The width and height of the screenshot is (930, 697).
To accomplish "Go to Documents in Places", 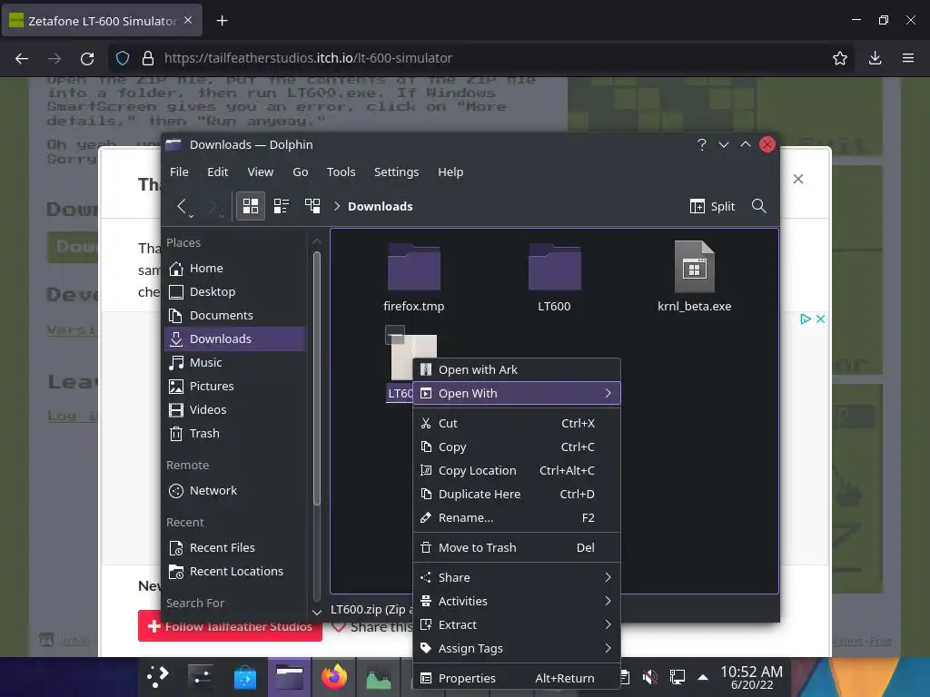I will coord(235,316).
